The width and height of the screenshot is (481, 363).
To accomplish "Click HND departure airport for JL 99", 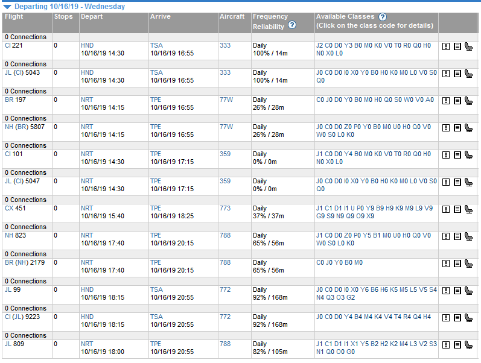I will (87, 289).
